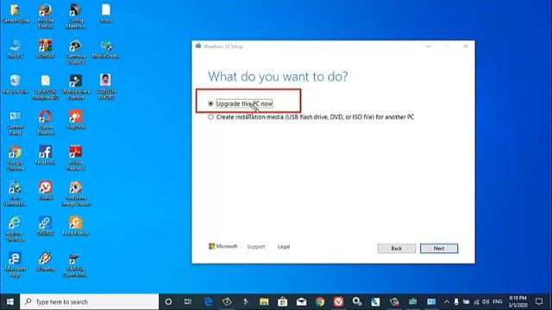Open Vivaldi desktop shortcut
Image resolution: width=552 pixels, height=310 pixels.
[46, 190]
